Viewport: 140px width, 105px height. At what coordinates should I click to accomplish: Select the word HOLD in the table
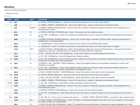click(16, 78)
